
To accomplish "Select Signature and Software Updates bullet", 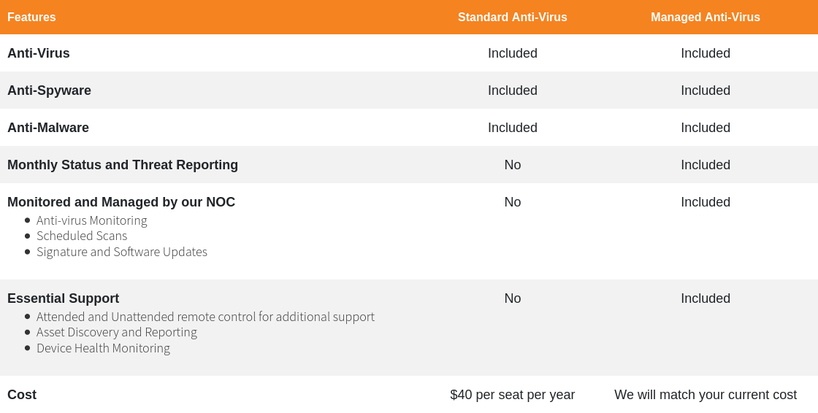I will (x=122, y=252).
